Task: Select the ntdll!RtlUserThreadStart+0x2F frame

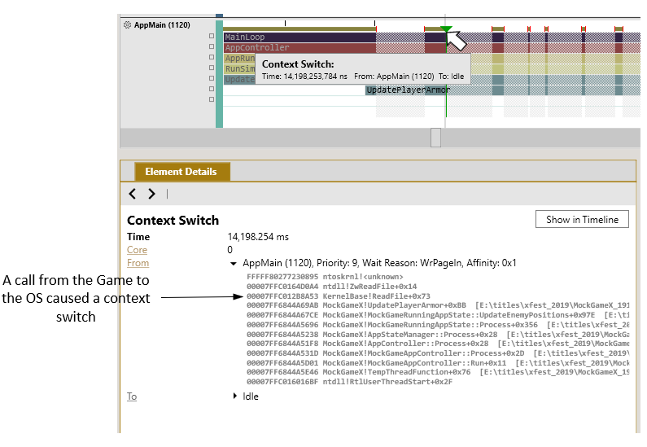Action: coord(349,382)
